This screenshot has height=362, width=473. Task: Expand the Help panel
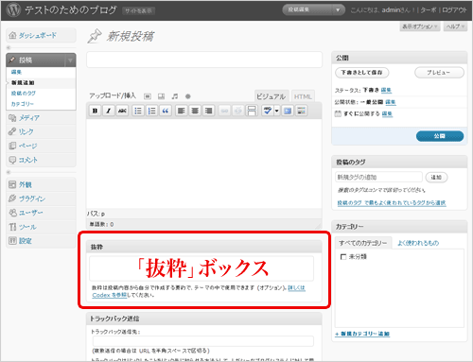[455, 26]
